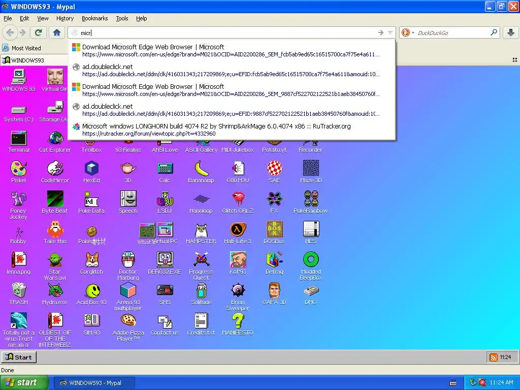The height and width of the screenshot is (390, 520).
Task: Open the search engine selector dropdown
Action: (x=408, y=32)
